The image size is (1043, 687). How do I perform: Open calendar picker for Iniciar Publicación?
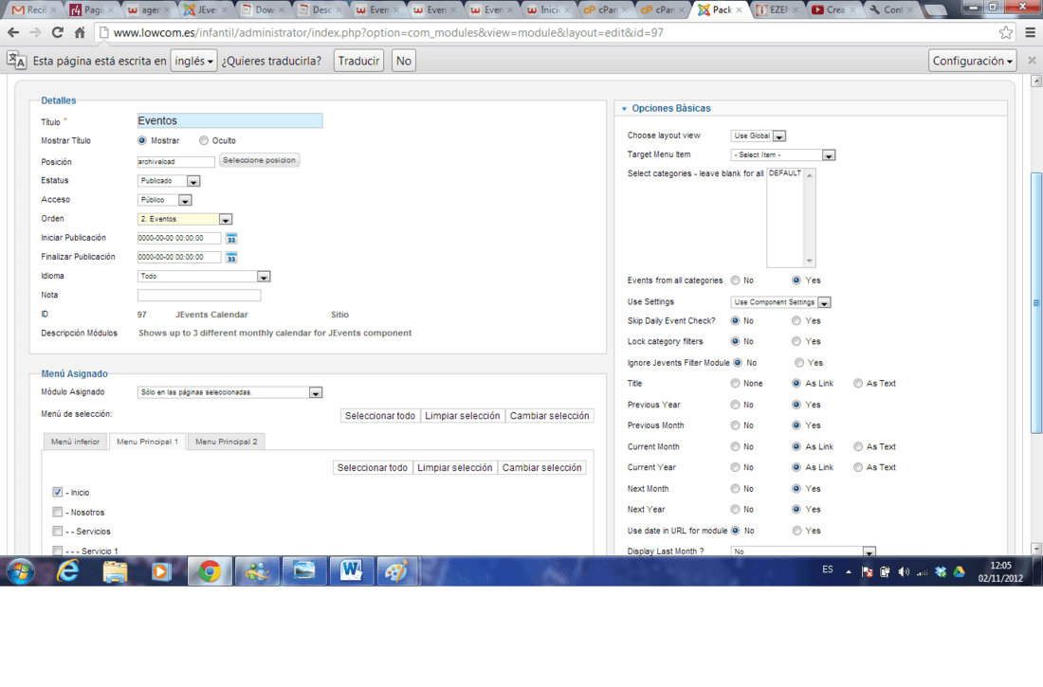(231, 238)
